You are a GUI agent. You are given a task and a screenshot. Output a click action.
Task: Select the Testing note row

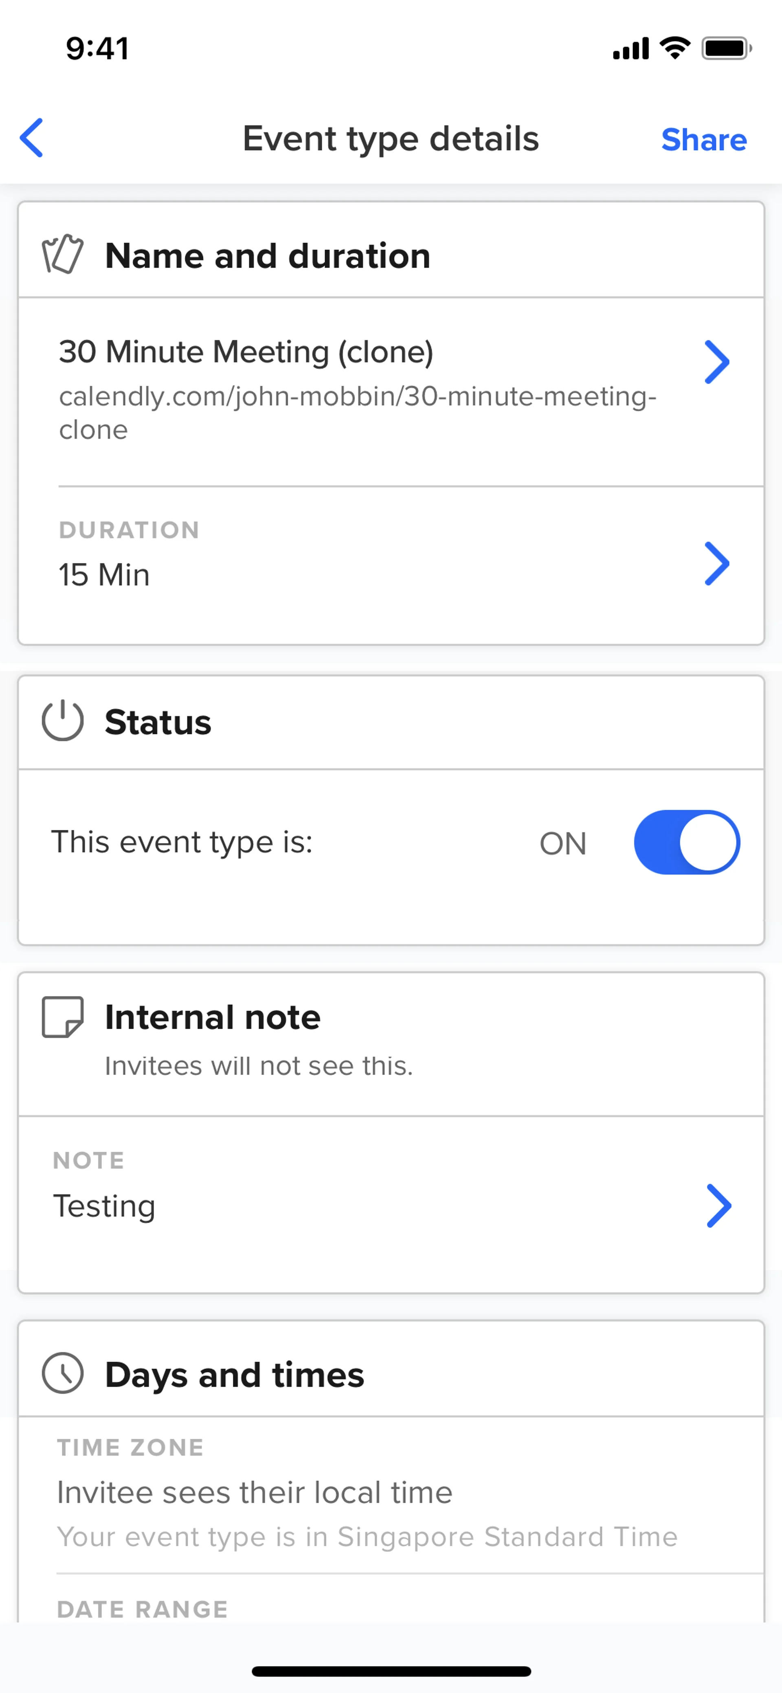[x=105, y=1206]
